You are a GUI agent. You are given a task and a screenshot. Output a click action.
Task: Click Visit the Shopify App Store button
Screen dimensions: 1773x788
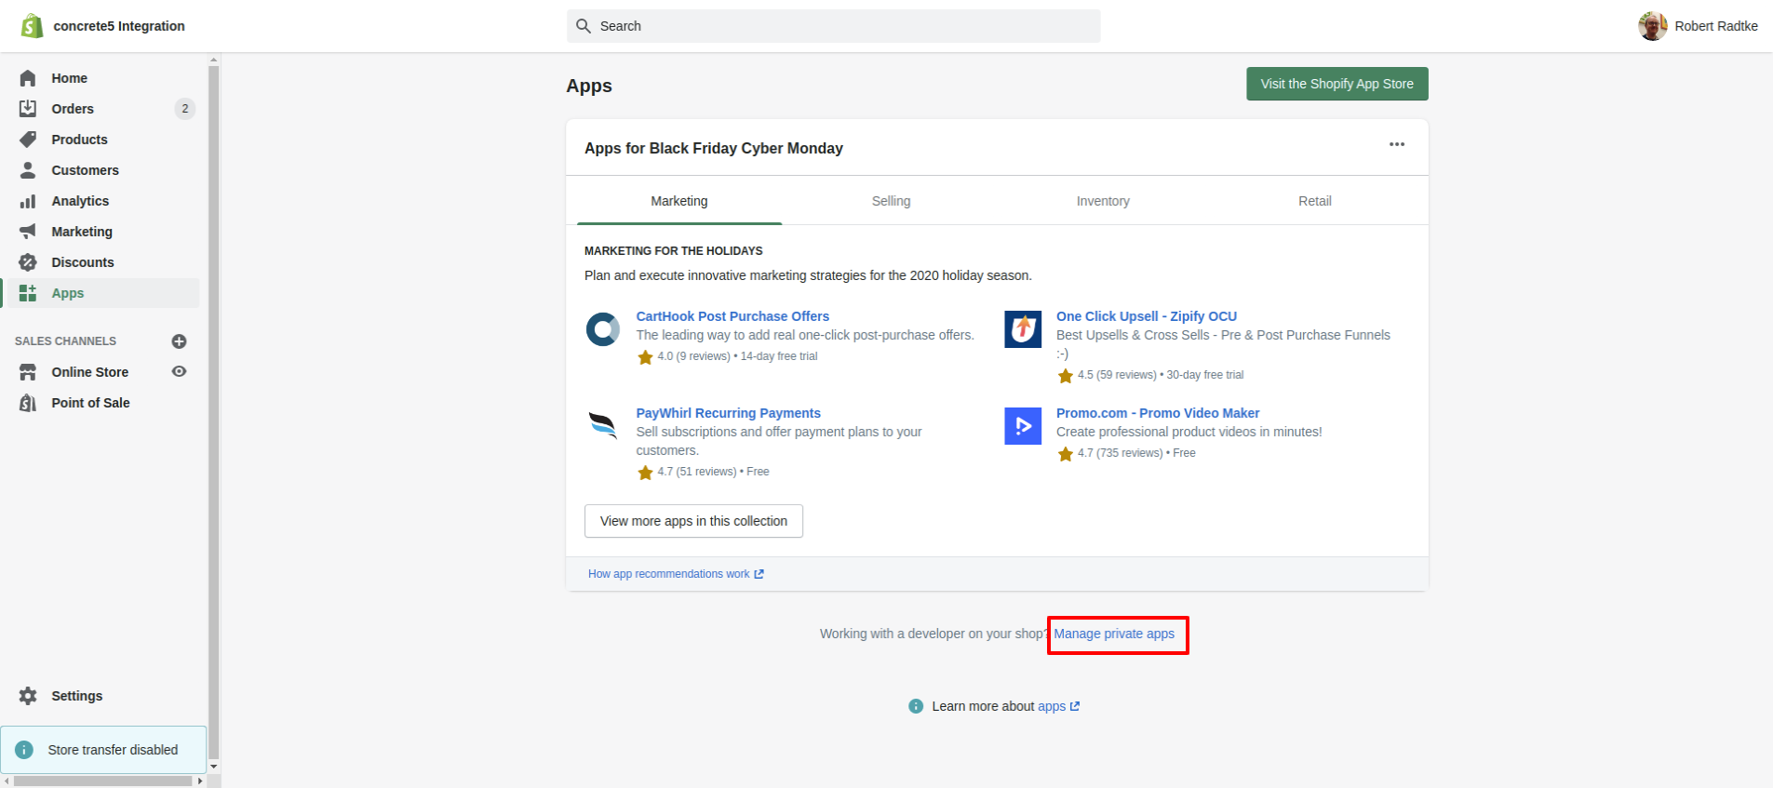pyautogui.click(x=1336, y=84)
